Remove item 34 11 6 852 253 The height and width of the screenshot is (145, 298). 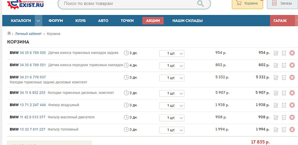click(x=292, y=93)
